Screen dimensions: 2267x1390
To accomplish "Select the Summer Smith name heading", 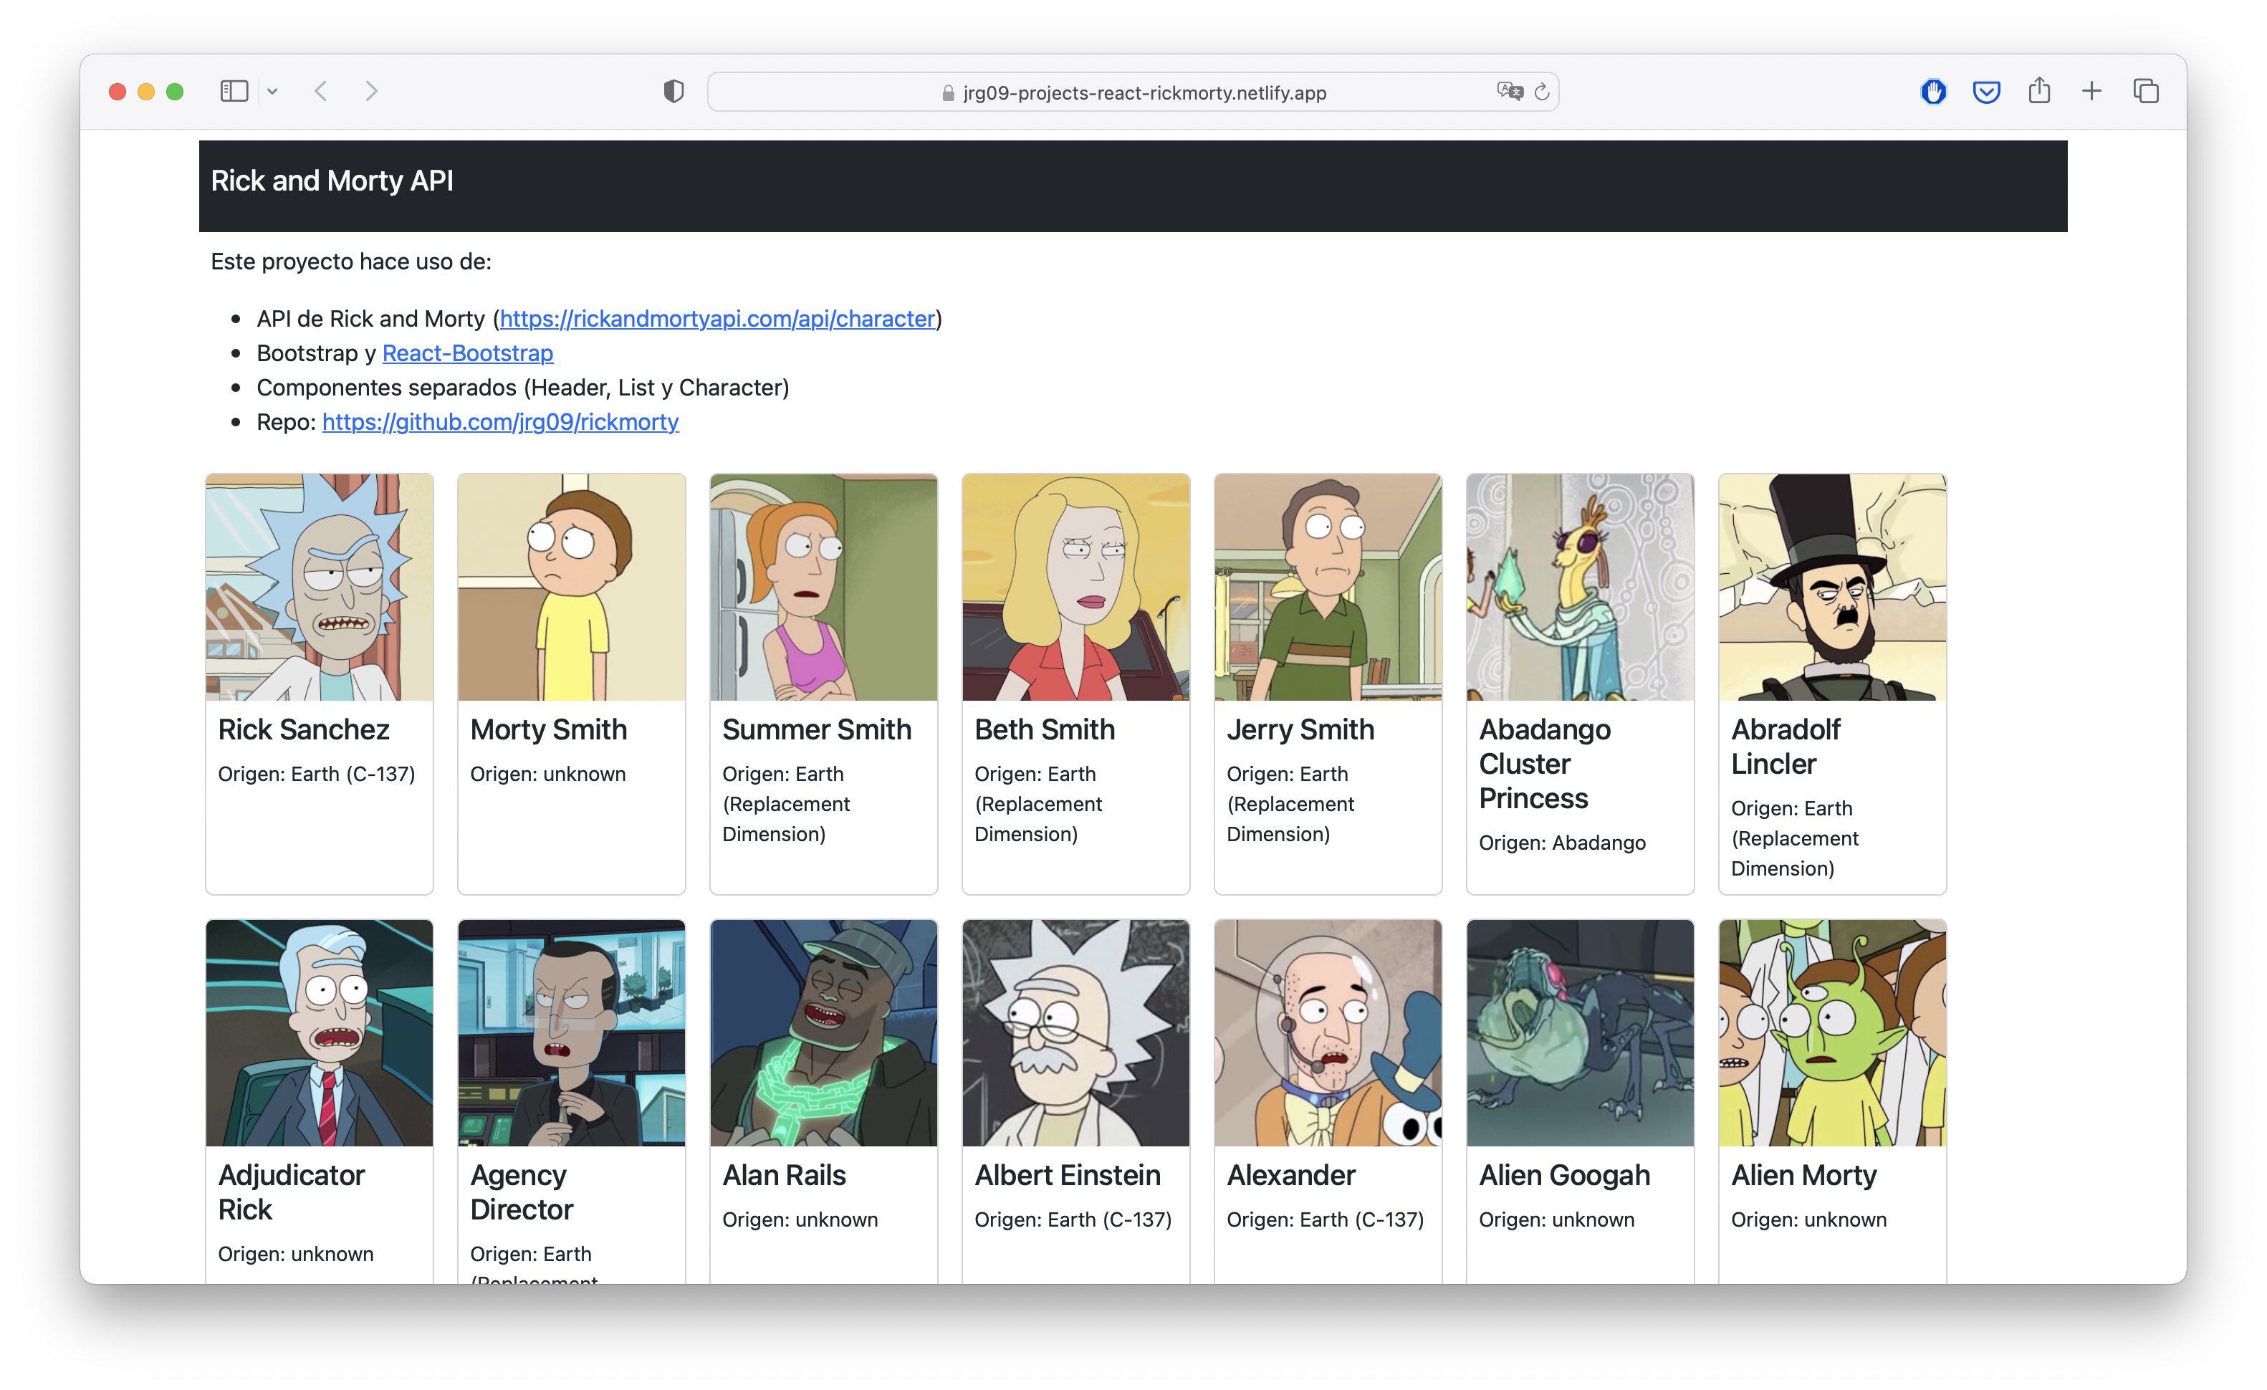I will 817,729.
